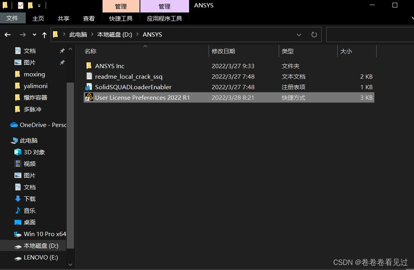Open the ANSYS Inc folder icon

click(x=89, y=66)
